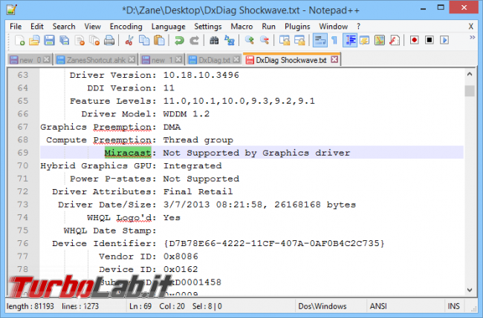Switch to the new 0 tab
The height and width of the screenshot is (318, 483).
click(30, 59)
